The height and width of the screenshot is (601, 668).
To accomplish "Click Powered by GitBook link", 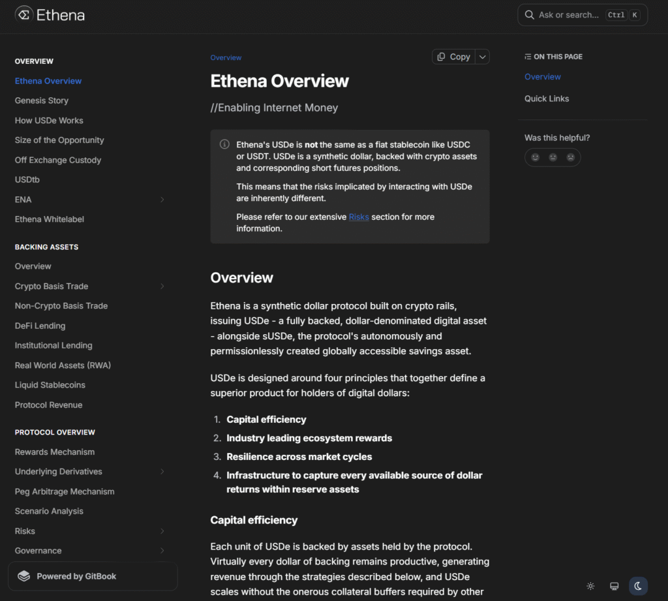I will click(x=93, y=576).
